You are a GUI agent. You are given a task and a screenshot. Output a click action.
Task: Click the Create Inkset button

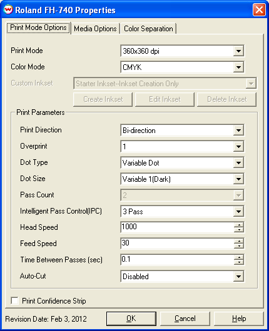103,99
